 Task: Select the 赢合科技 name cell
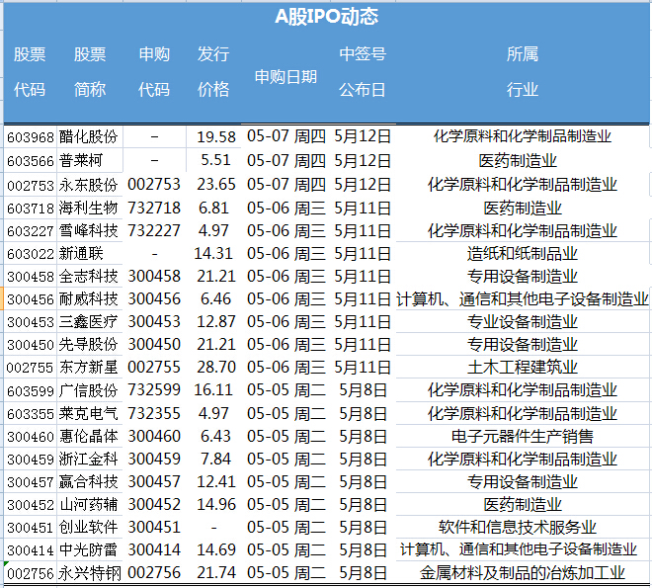tap(89, 482)
